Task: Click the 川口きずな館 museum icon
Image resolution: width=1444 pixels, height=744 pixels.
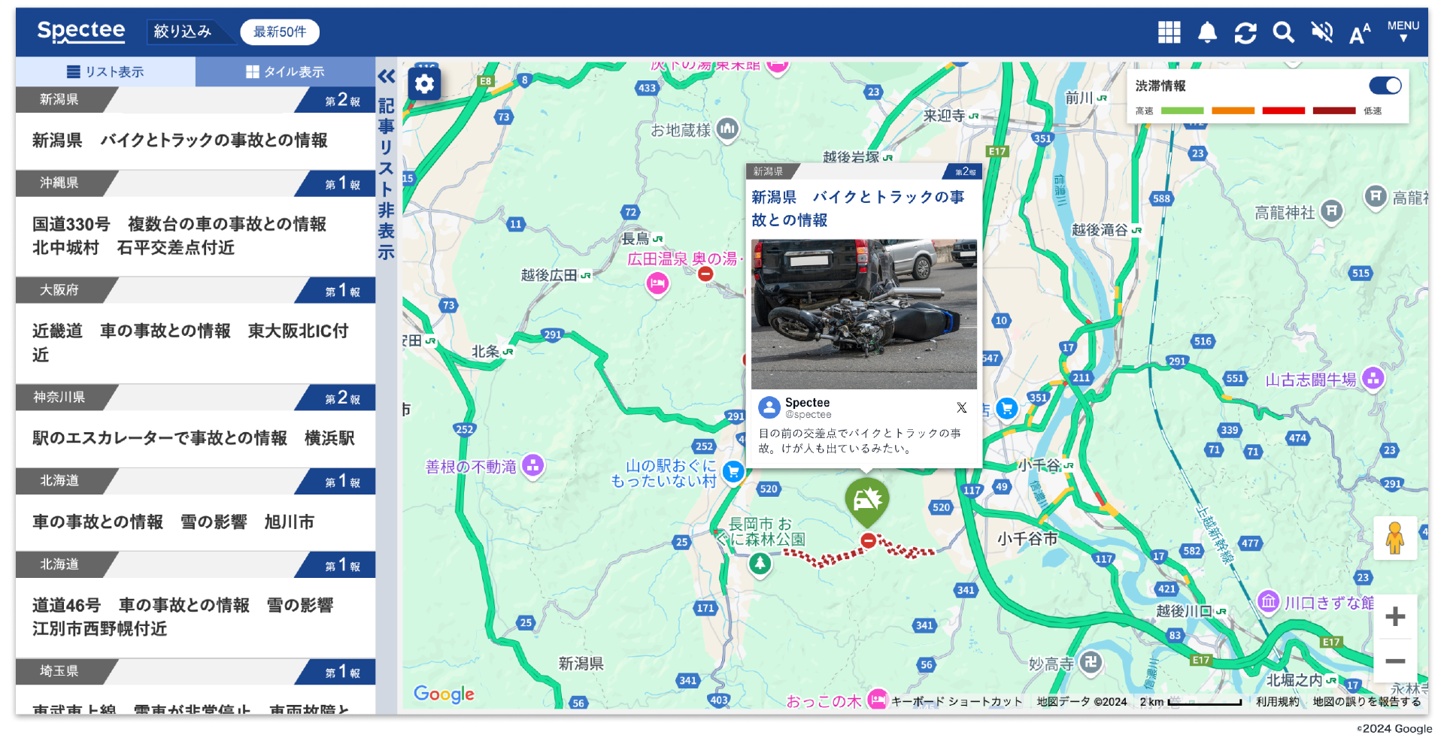Action: (x=1269, y=601)
